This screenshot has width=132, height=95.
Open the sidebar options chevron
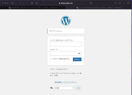point(16,3)
